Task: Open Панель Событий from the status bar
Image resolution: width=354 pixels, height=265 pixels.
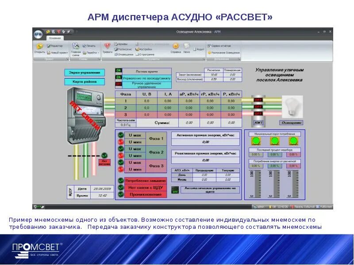Action: 302,207
